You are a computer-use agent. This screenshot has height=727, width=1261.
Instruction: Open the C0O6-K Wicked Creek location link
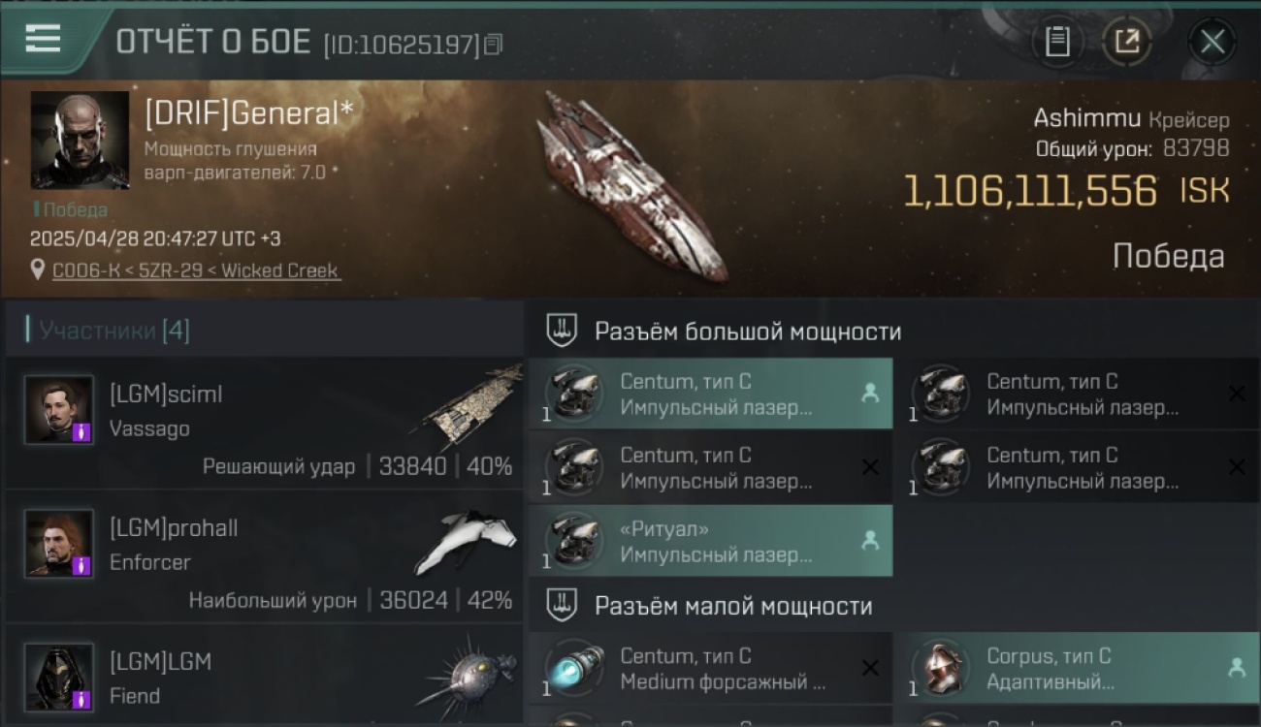coord(196,270)
